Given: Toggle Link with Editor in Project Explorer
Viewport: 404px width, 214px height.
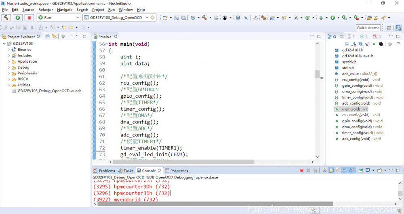Looking at the screenshot, I should point(54,37).
